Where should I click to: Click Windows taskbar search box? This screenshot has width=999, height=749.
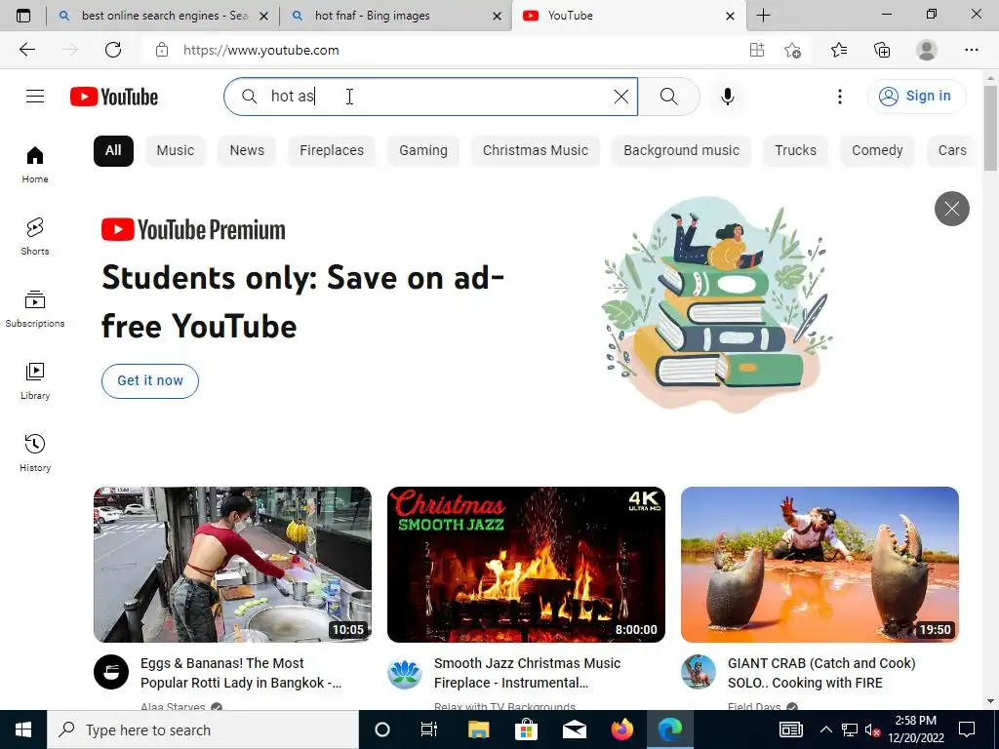(x=203, y=729)
